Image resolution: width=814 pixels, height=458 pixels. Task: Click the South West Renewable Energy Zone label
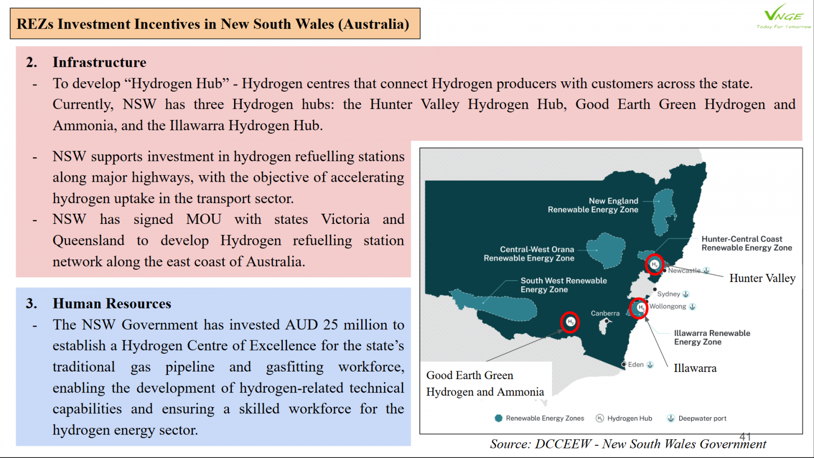coord(563,285)
